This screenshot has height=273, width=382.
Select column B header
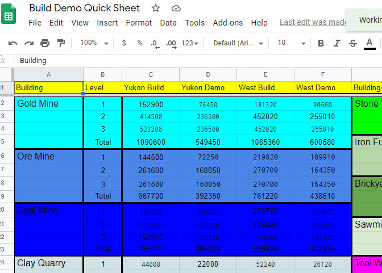pyautogui.click(x=102, y=74)
